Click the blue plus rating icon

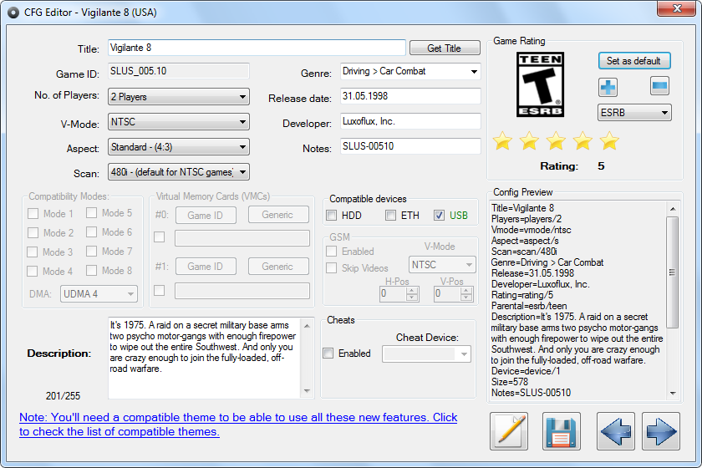[608, 87]
